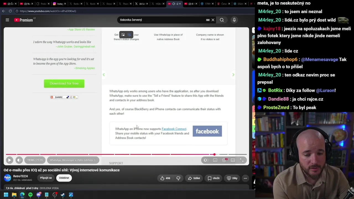
Task: View site information lock icon in address bar
Action: pyautogui.click(x=17, y=11)
